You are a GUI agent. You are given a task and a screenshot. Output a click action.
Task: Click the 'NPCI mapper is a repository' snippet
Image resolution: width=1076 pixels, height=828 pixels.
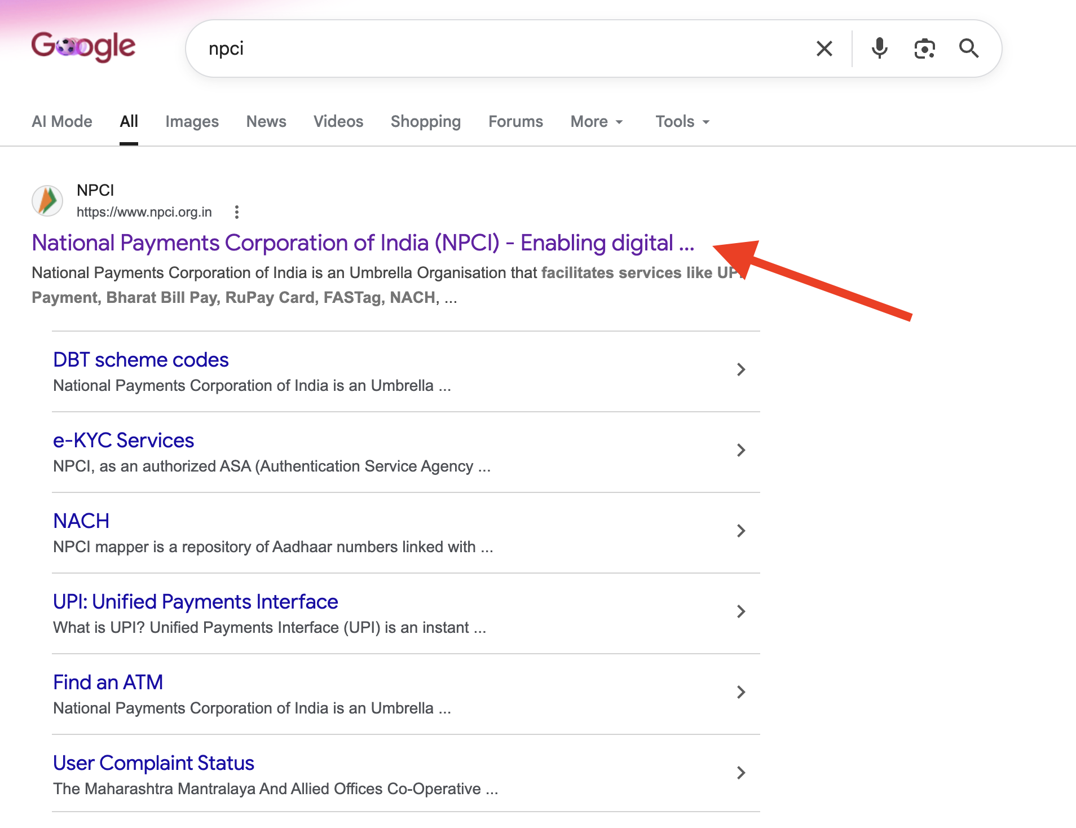point(273,547)
